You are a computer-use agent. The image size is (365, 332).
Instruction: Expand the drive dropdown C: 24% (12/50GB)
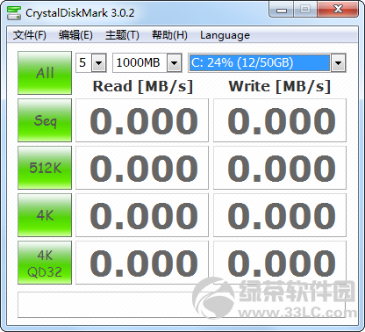(x=338, y=62)
